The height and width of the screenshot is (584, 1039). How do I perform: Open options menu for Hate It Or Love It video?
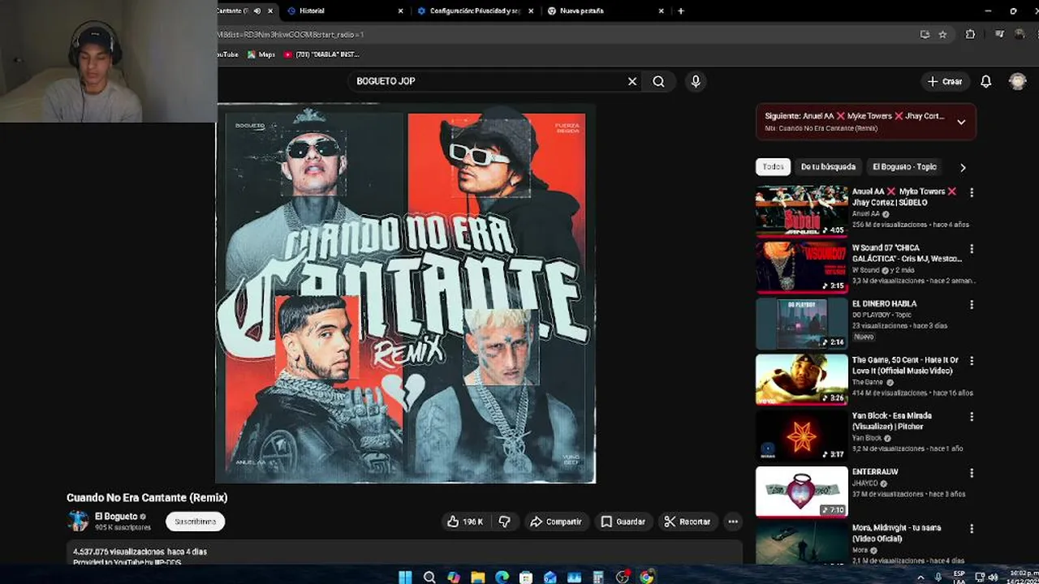point(972,360)
